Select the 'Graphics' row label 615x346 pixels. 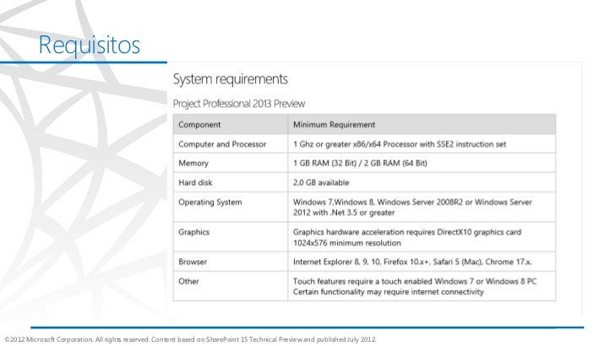point(193,232)
